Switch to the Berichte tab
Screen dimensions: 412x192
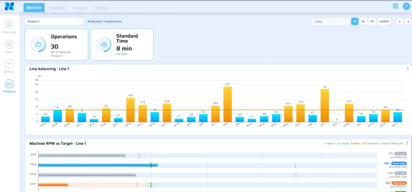pyautogui.click(x=34, y=8)
